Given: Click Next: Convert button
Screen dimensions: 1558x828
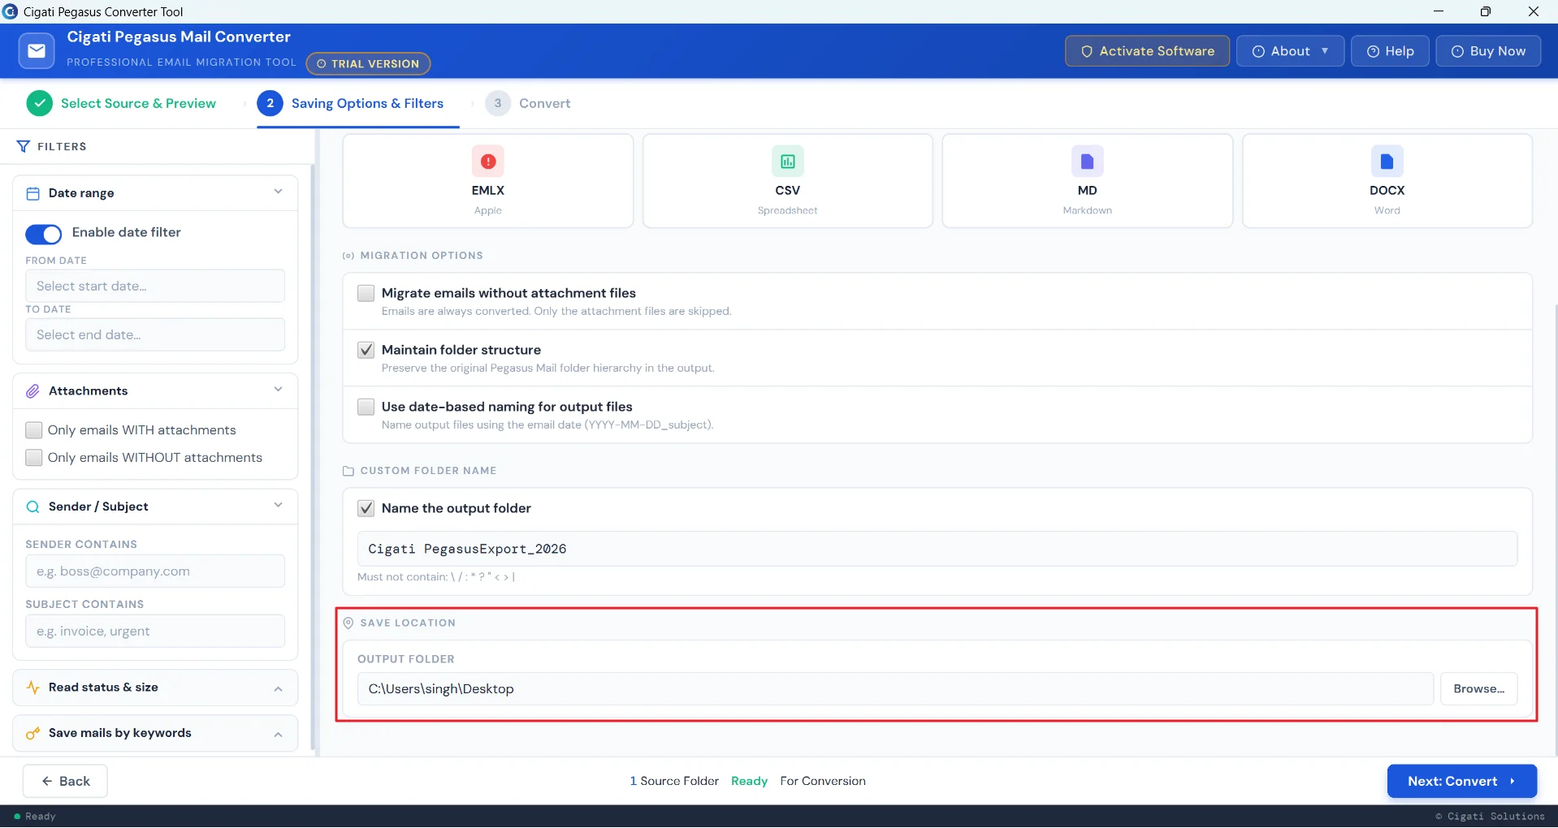Looking at the screenshot, I should click(1462, 781).
